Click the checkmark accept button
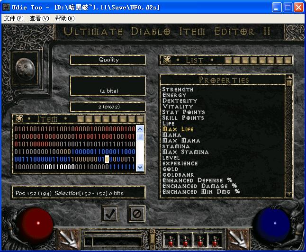Screen dimensions: 306x252 pyautogui.click(x=110, y=214)
